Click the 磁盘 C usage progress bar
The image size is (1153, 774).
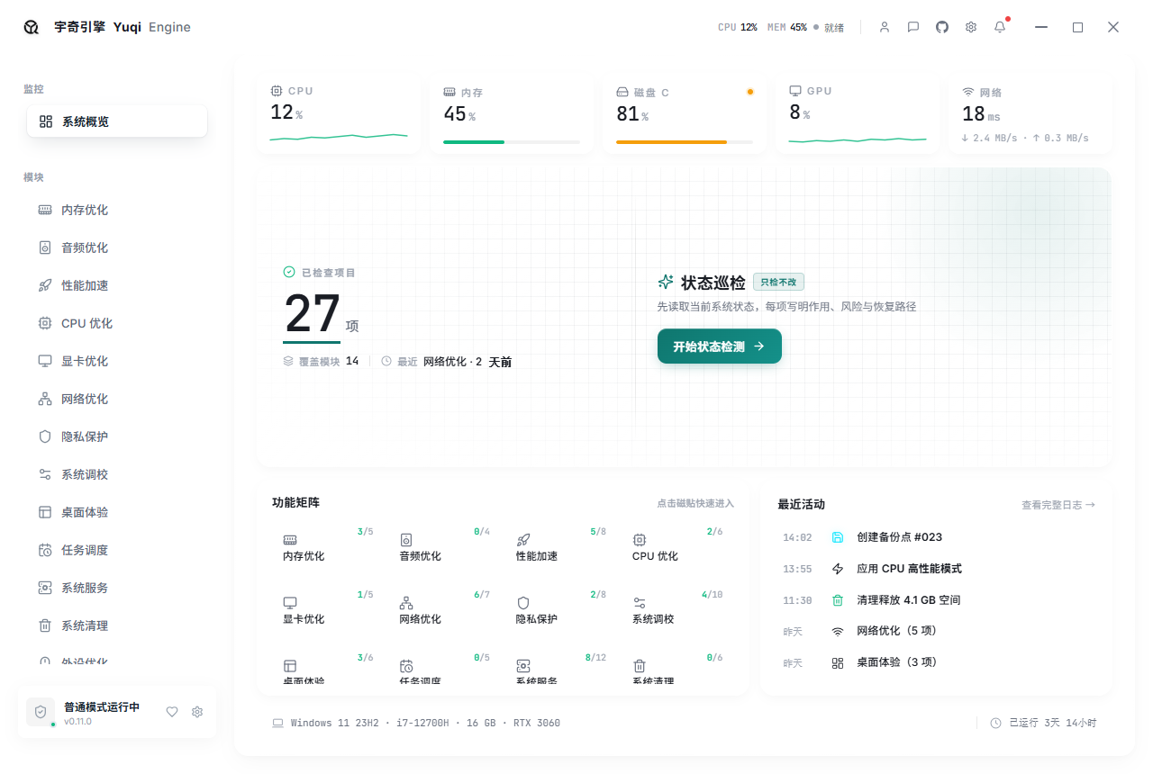coord(685,142)
